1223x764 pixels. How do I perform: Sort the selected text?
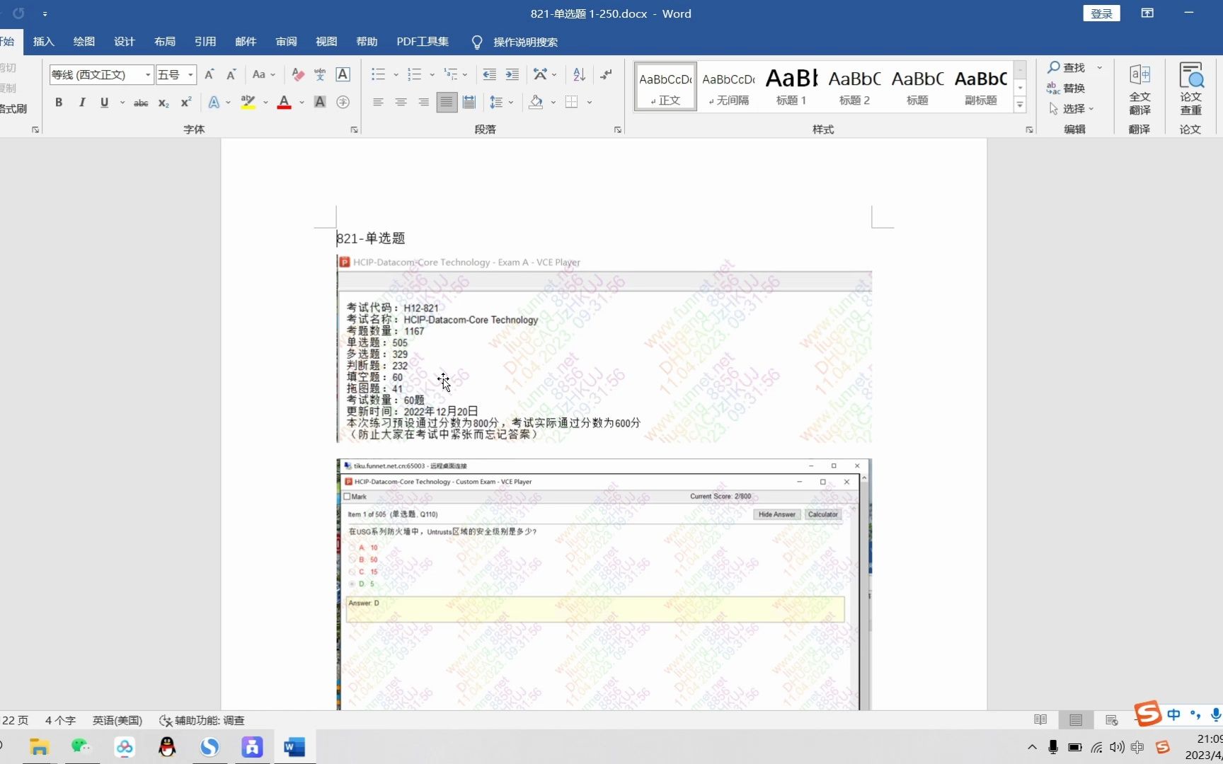[579, 74]
